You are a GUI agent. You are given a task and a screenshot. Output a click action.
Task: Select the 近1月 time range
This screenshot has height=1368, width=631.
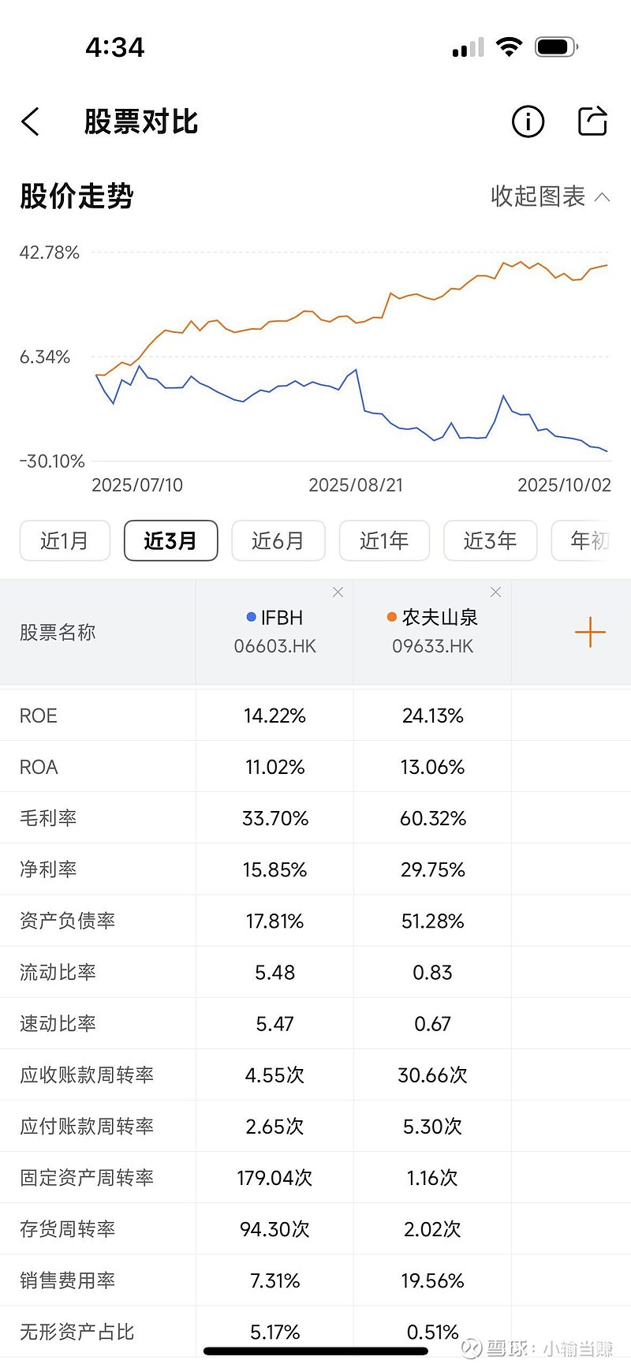(65, 540)
